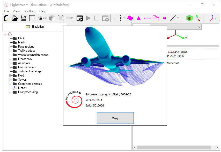Click the dashed box diagonal line icon
This screenshot has width=221, height=152.
(173, 18)
